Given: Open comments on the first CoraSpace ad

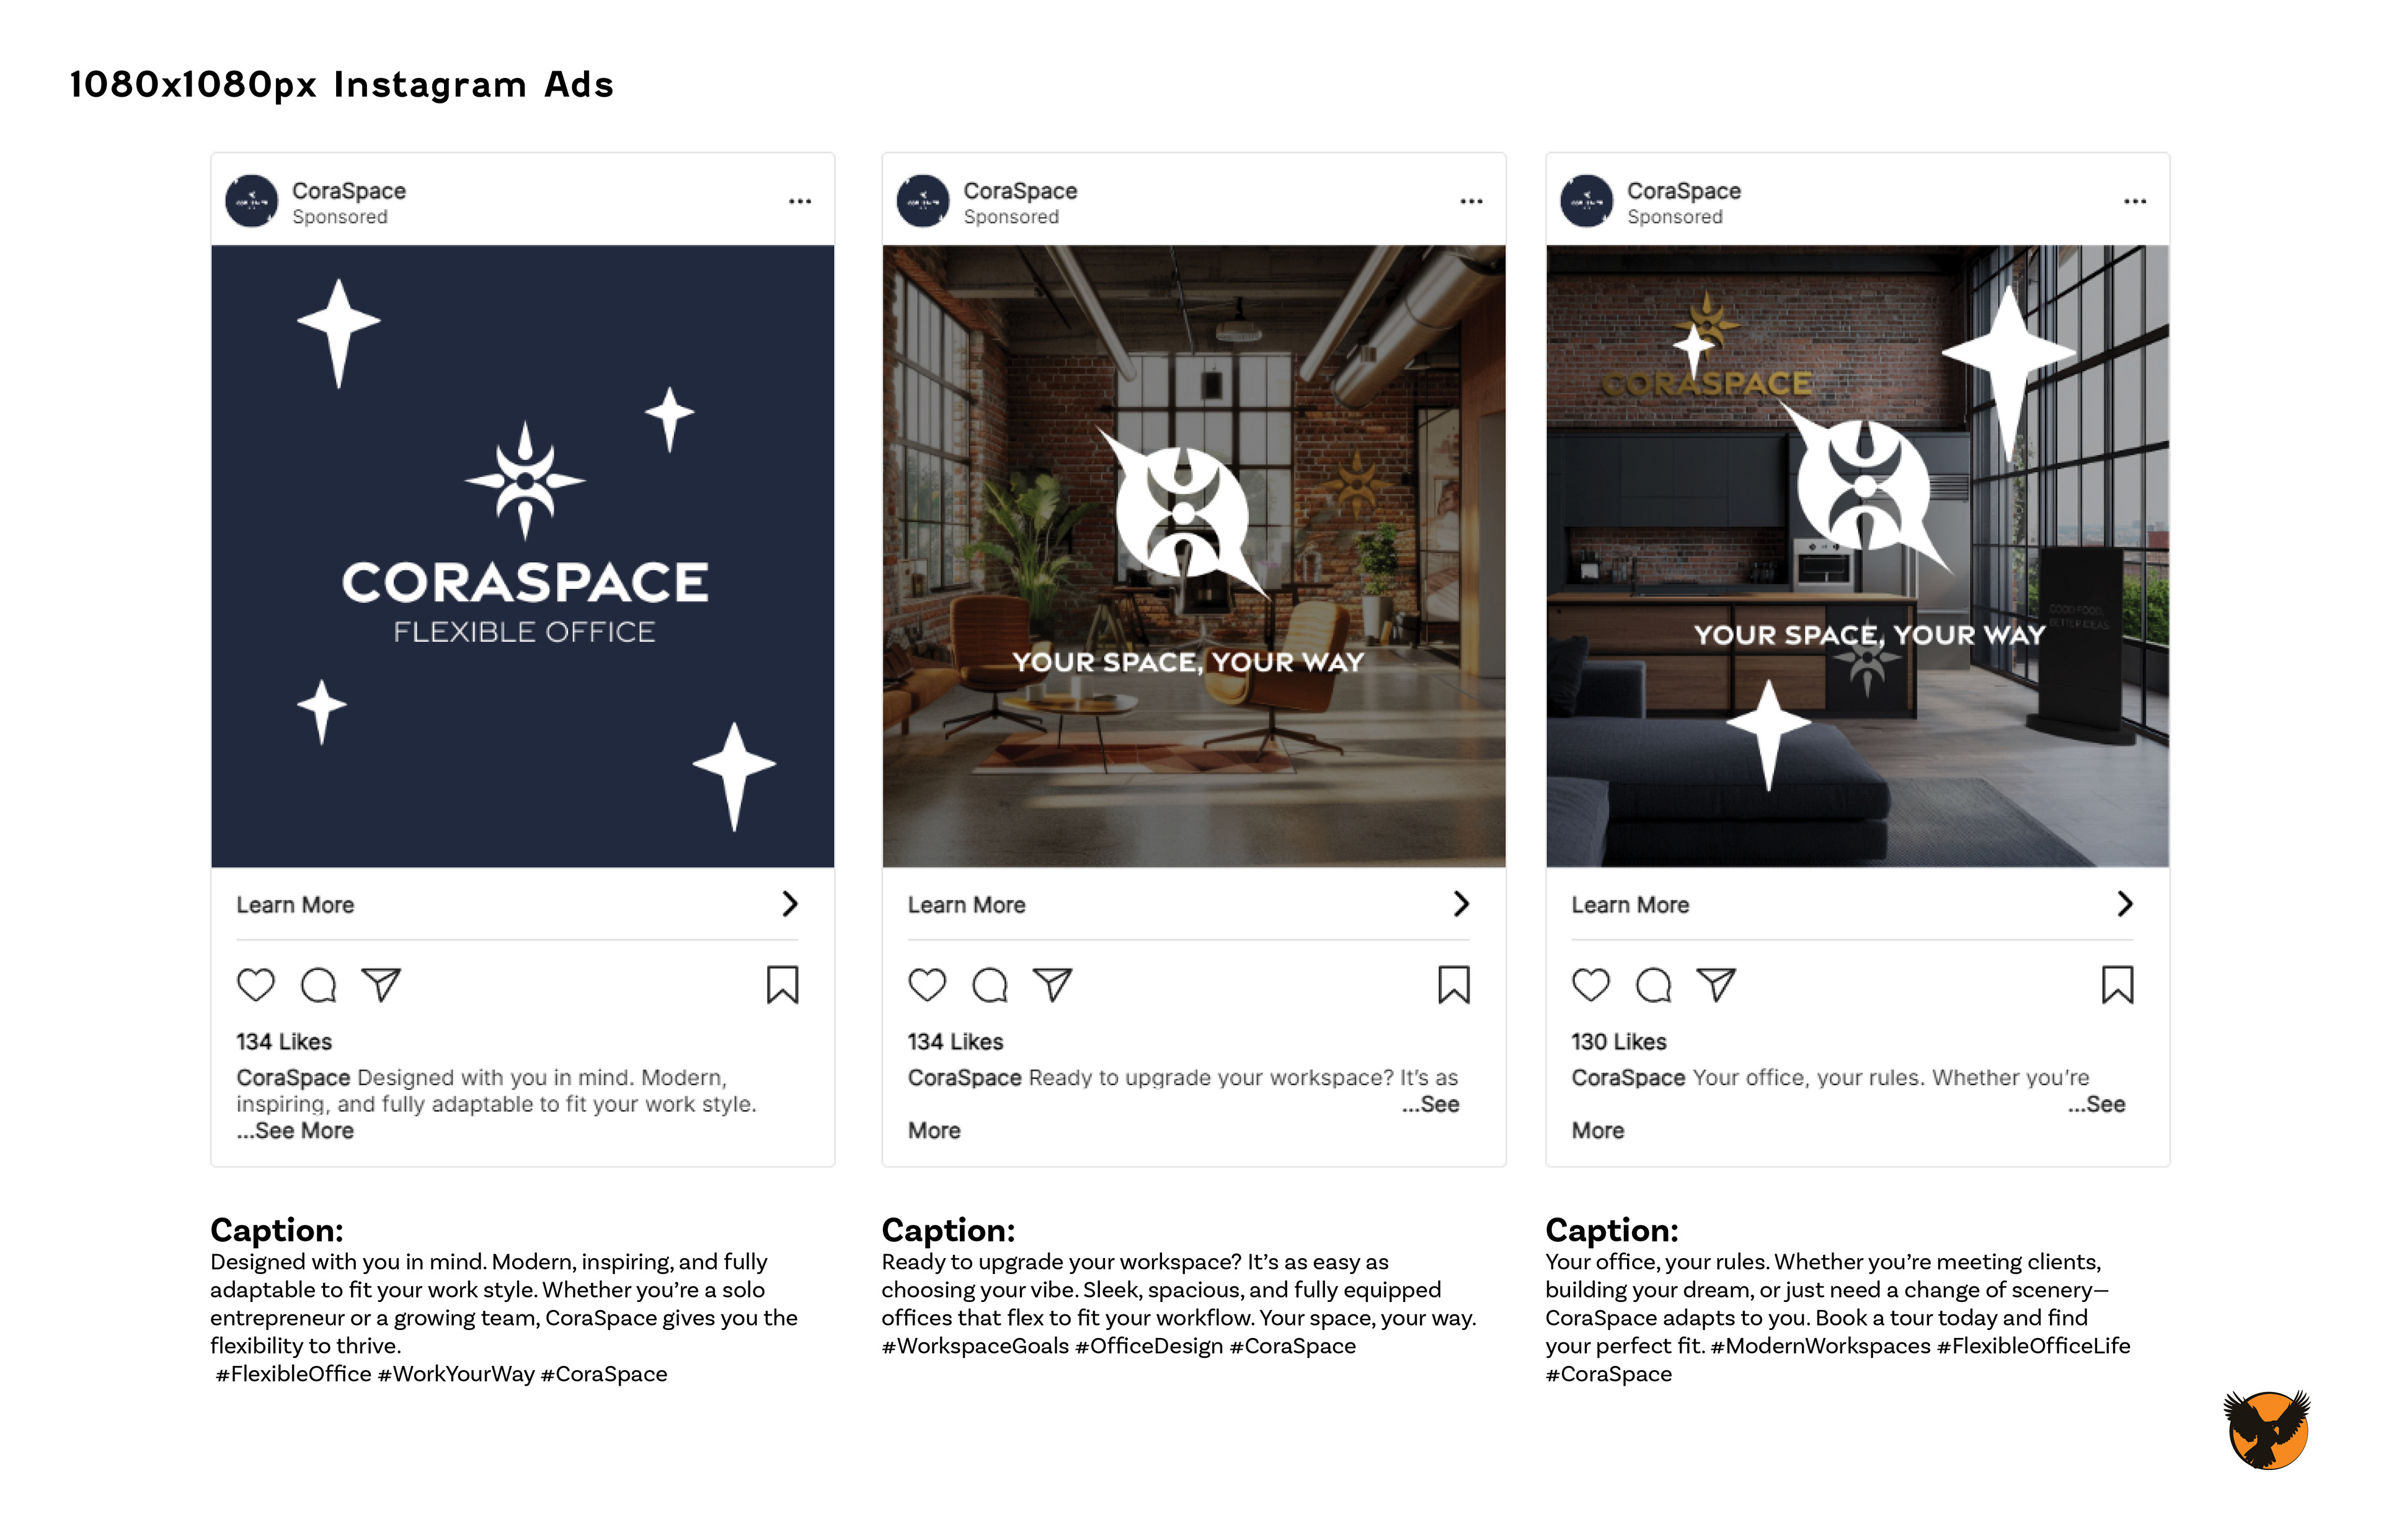Looking at the screenshot, I should click(x=318, y=985).
